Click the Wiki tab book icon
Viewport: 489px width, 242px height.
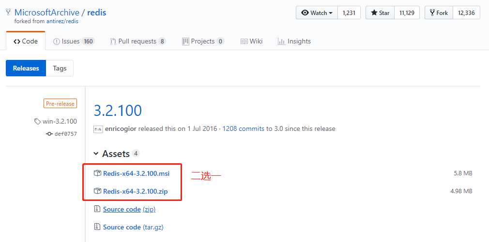244,42
